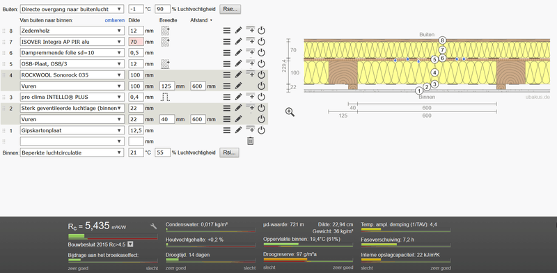This screenshot has height=273, width=557.
Task: Disable the pro clima INTELLO PLUS layer
Action: [x=262, y=97]
